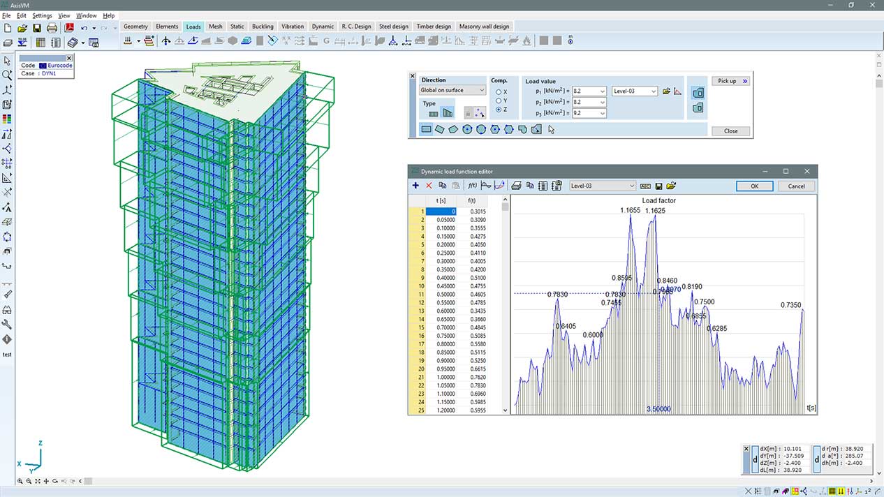Click OK in dynamic load function editor
The width and height of the screenshot is (884, 497).
point(754,186)
